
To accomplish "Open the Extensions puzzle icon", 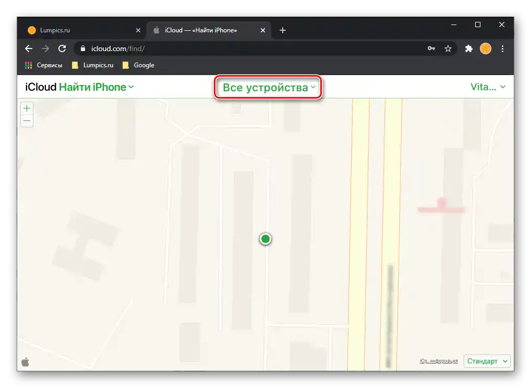I will click(x=469, y=48).
